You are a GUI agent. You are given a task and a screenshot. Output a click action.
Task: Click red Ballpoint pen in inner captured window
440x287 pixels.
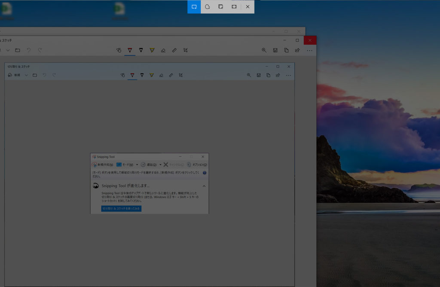(x=132, y=75)
